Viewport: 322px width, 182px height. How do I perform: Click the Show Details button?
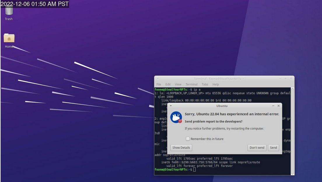[x=181, y=148]
